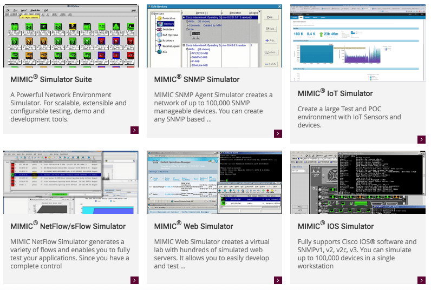This screenshot has height=290, width=431.
Task: Open the MIMIC Web Simulator title link
Action: point(193,226)
